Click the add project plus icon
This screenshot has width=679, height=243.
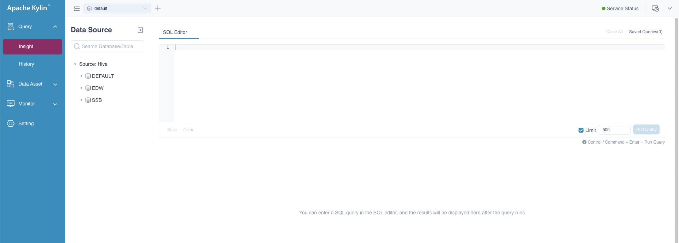[158, 8]
